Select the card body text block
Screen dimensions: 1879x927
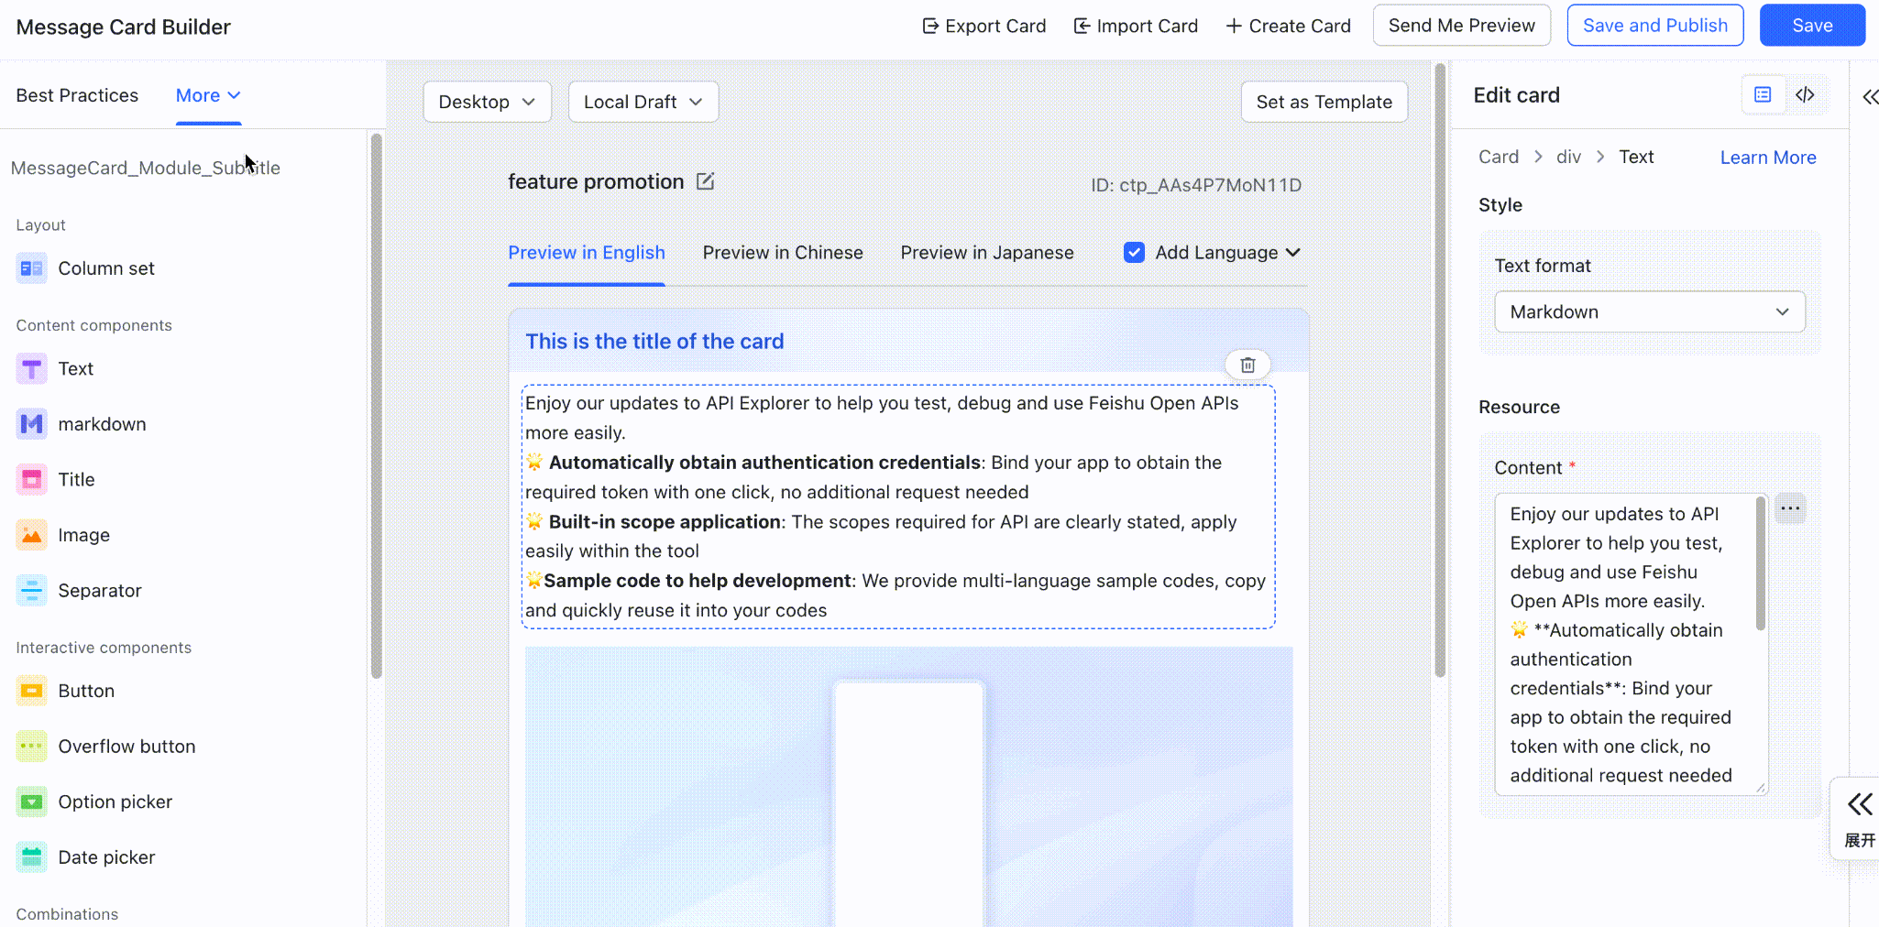pyautogui.click(x=898, y=507)
